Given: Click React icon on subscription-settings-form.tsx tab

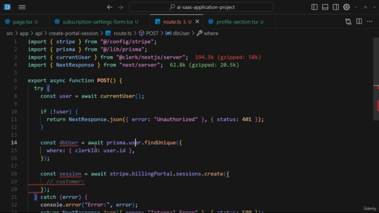Looking at the screenshot, I should tap(57, 22).
